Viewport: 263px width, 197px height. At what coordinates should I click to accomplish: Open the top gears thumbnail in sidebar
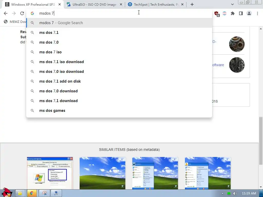(237, 44)
